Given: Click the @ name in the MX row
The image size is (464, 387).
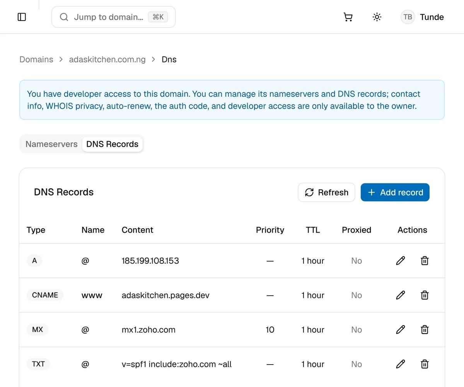Looking at the screenshot, I should [85, 330].
